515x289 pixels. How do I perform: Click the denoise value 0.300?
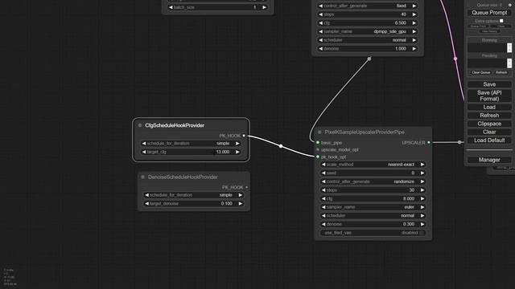click(x=409, y=224)
